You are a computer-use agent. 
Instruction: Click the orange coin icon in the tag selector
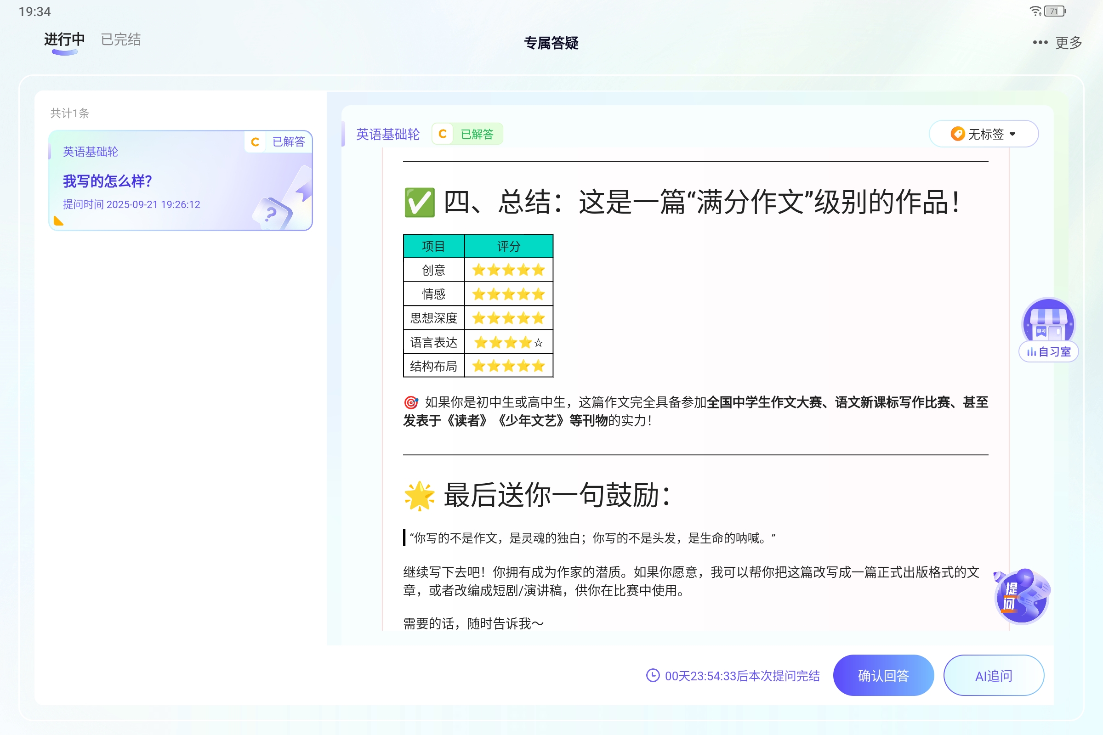coord(957,134)
